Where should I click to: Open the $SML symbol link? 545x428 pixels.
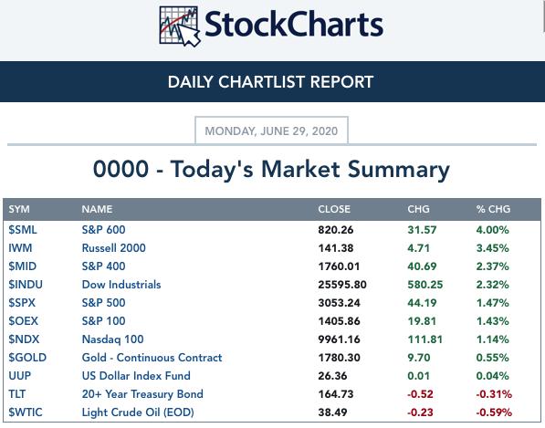23,230
